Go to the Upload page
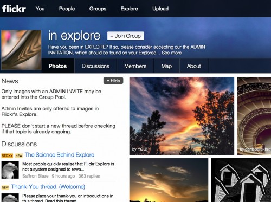The height and width of the screenshot is (202, 271). pyautogui.click(x=160, y=9)
